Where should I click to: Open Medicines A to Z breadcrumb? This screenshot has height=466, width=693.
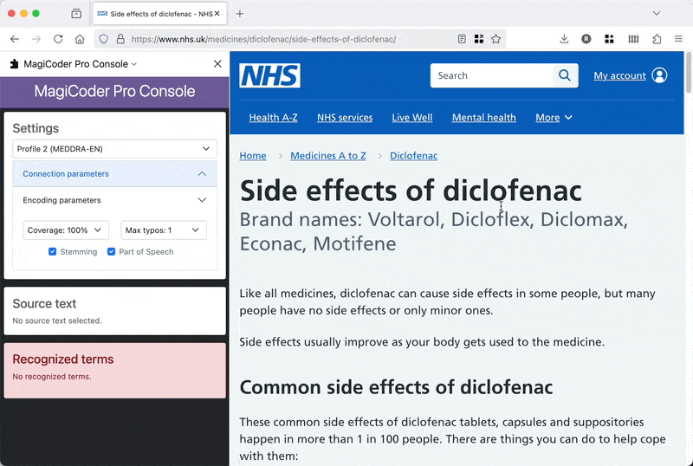click(328, 156)
